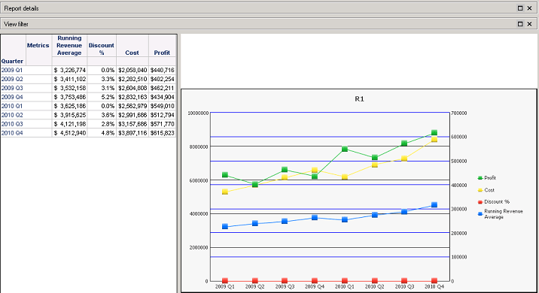Select the $440,716 profit cell
Image resolution: width=539 pixels, height=293 pixels.
(163, 70)
